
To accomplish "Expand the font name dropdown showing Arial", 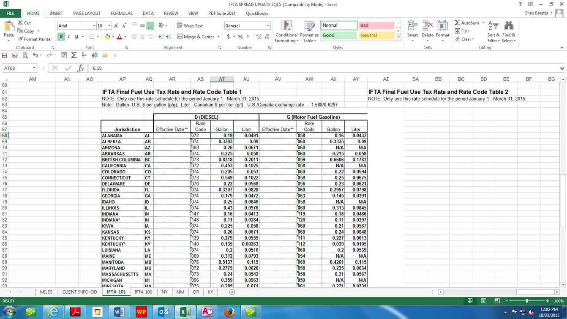I will coord(94,26).
